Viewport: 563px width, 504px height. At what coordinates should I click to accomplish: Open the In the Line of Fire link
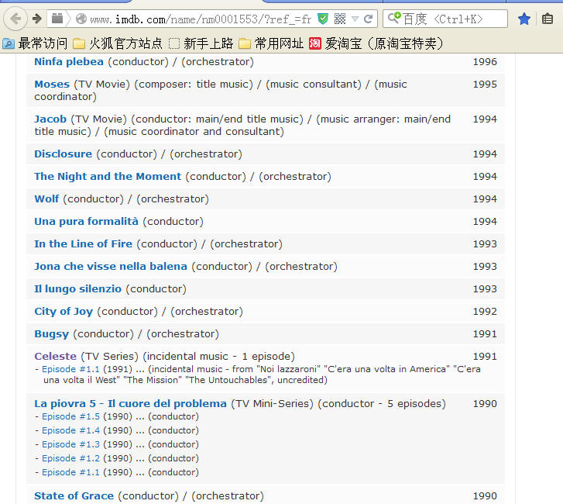(x=84, y=243)
